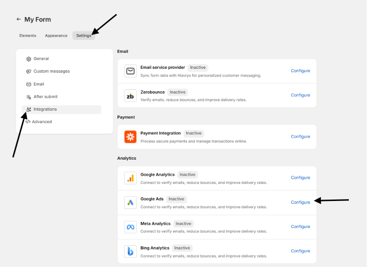
Task: Click the After submit cursor icon
Action: 29,97
